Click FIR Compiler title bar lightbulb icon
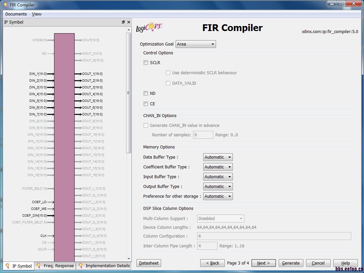Viewport: 364px width, 273px height. click(6, 5)
